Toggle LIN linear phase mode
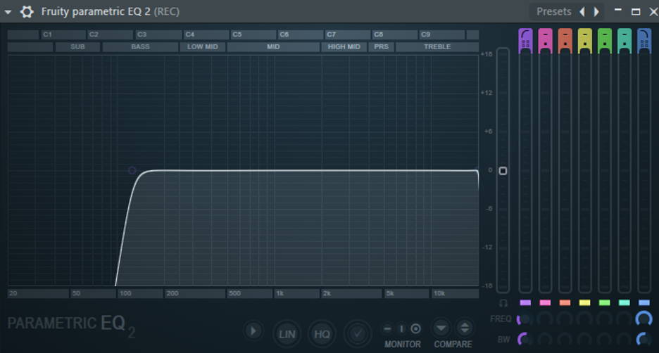 pos(287,334)
